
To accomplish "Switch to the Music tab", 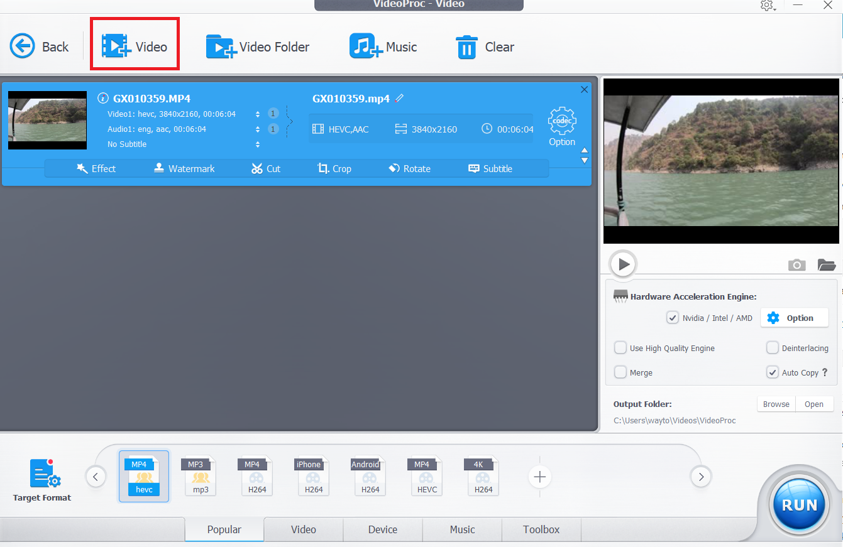I will pyautogui.click(x=462, y=529).
